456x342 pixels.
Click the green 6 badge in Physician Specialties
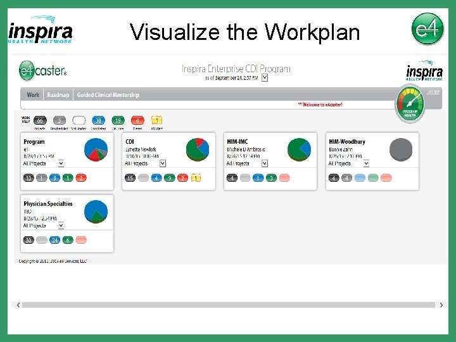[68, 240]
